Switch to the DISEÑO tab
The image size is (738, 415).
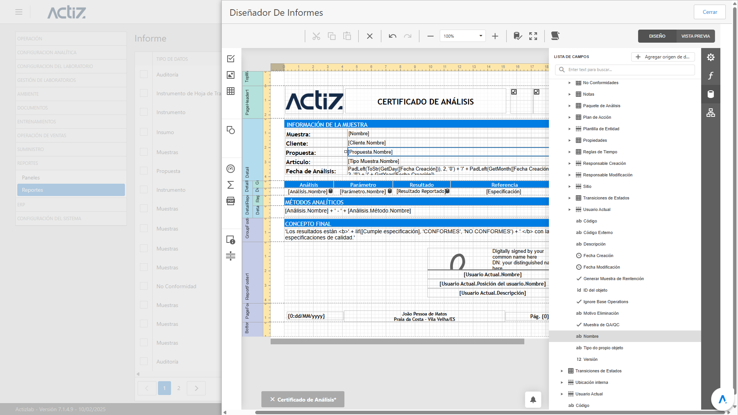pos(657,36)
